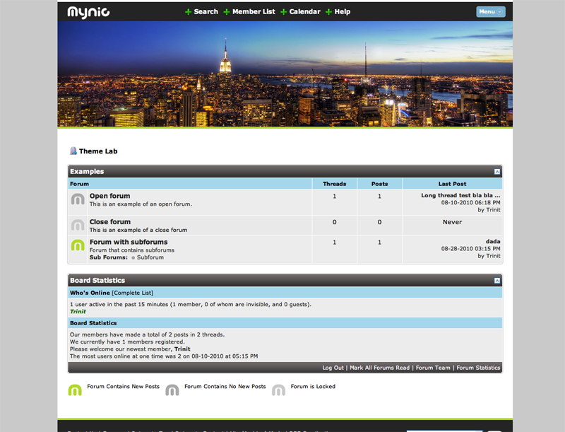Open the Complete List of online users
The height and width of the screenshot is (432, 565).
click(132, 293)
